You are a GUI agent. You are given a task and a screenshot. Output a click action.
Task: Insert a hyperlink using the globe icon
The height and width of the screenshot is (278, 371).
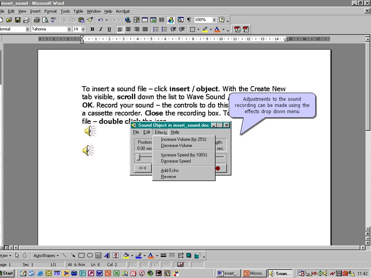(x=128, y=20)
